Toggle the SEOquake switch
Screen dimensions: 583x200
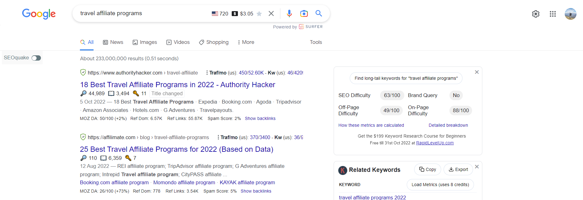tap(36, 58)
